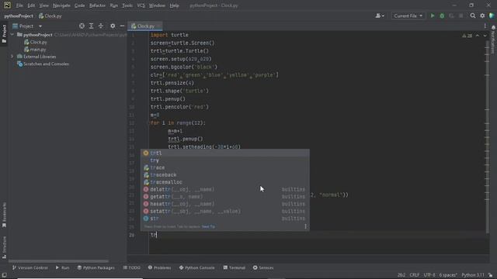Open the File menu
Screen dimensions: 497x279
coord(19,5)
